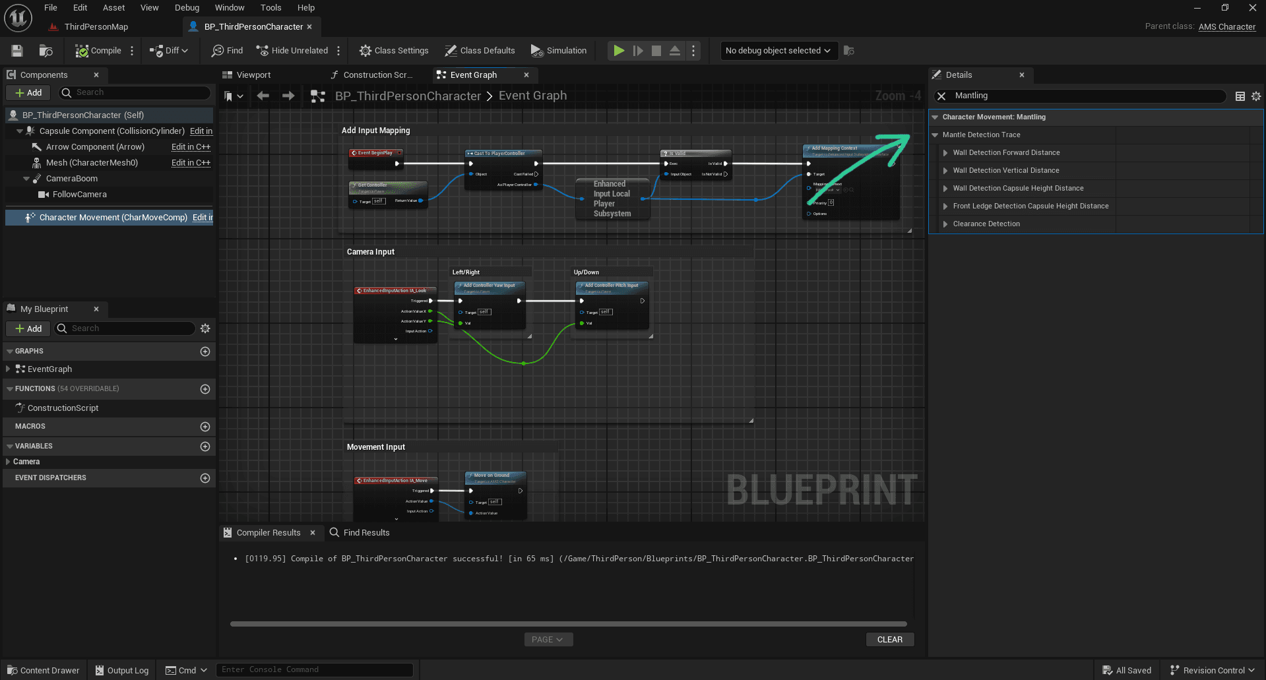
Task: Click Add in My Blueprint panel
Action: click(28, 328)
